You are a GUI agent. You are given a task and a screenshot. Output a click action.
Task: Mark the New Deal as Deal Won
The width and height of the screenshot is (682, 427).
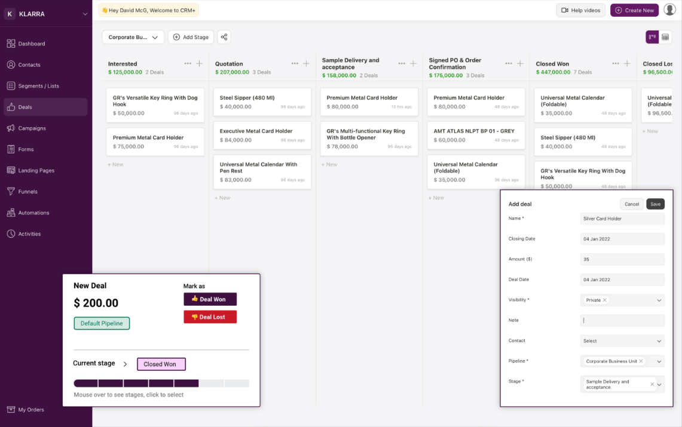210,299
